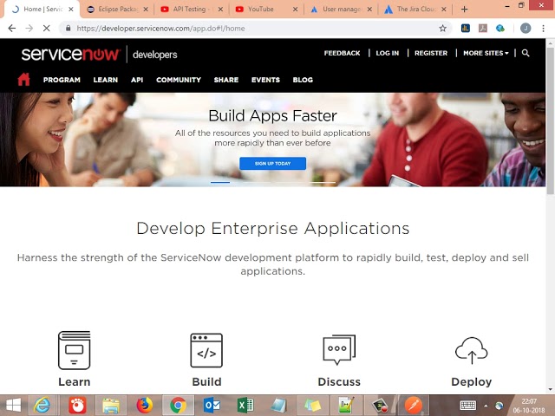Open File Explorer from the taskbar
The width and height of the screenshot is (555, 416).
[x=111, y=406]
